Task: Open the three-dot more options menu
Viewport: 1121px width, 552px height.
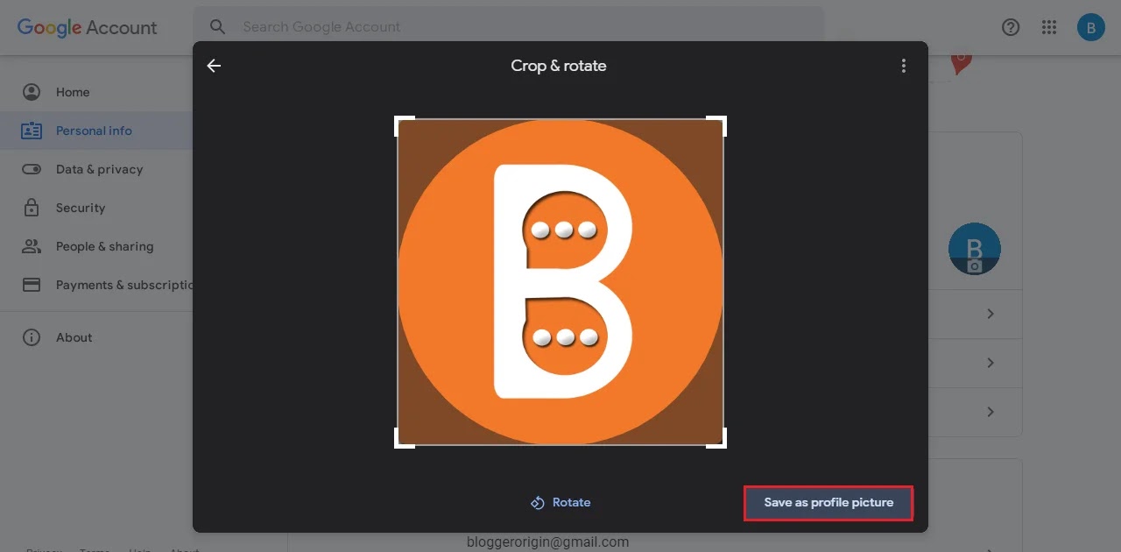Action: [x=904, y=66]
